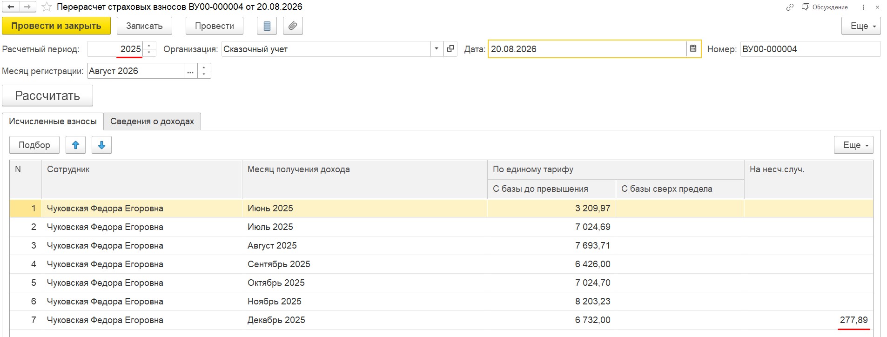Screen dimensions: 887x337
Task: Select the Август 2025 month cell
Action: coord(365,246)
